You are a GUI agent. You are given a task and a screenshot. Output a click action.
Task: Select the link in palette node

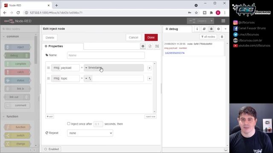point(17,89)
